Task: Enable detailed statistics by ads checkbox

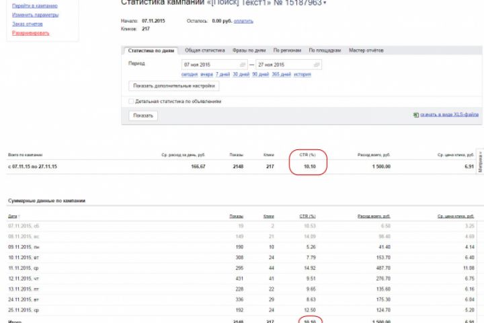Action: pyautogui.click(x=131, y=102)
